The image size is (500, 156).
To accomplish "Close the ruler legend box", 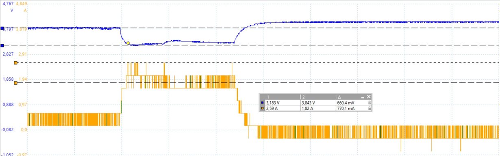I will click(x=369, y=96).
